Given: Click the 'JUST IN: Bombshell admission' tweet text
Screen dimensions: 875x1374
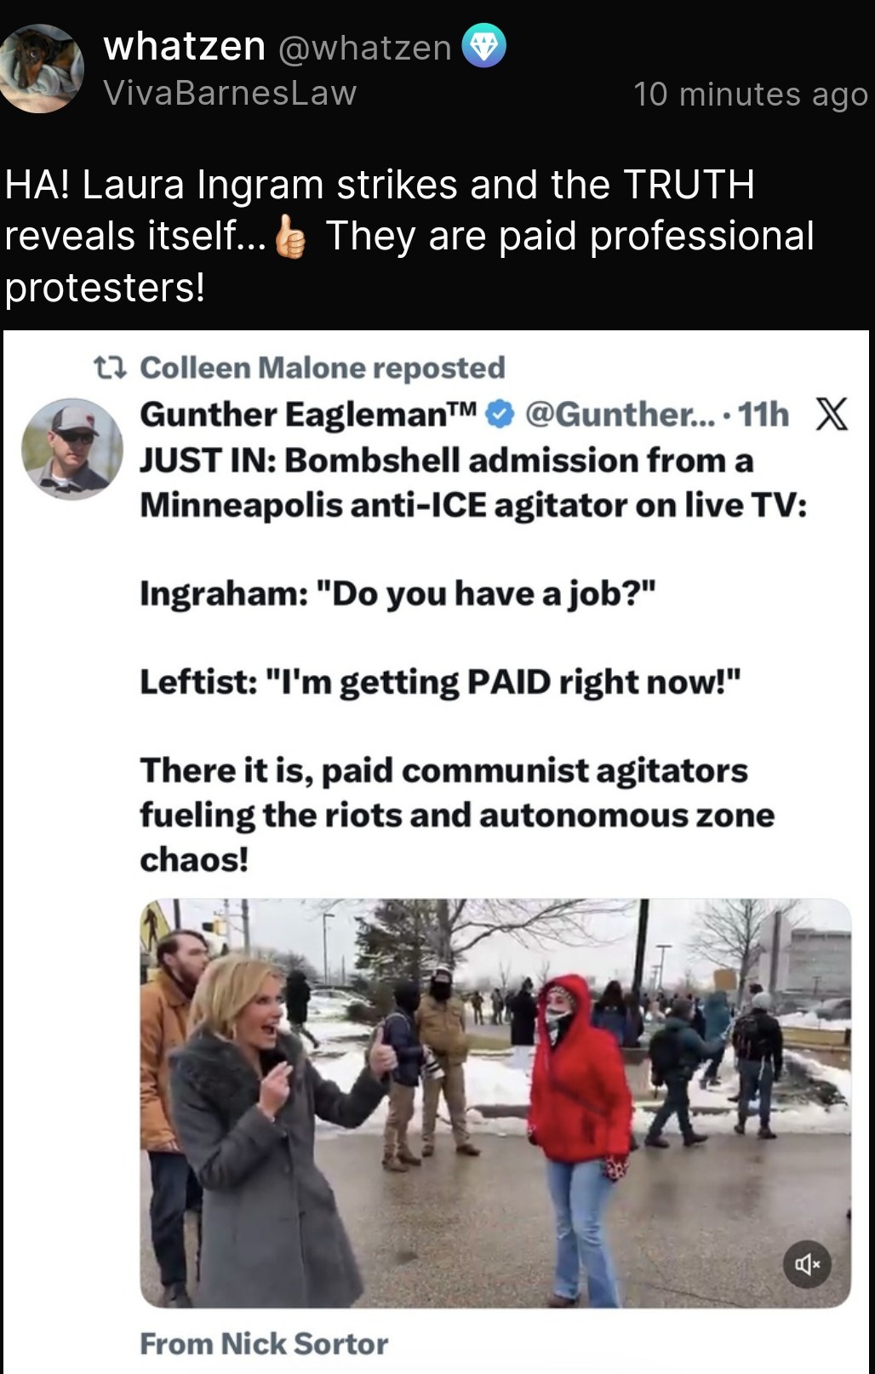Looking at the screenshot, I should pyautogui.click(x=473, y=483).
